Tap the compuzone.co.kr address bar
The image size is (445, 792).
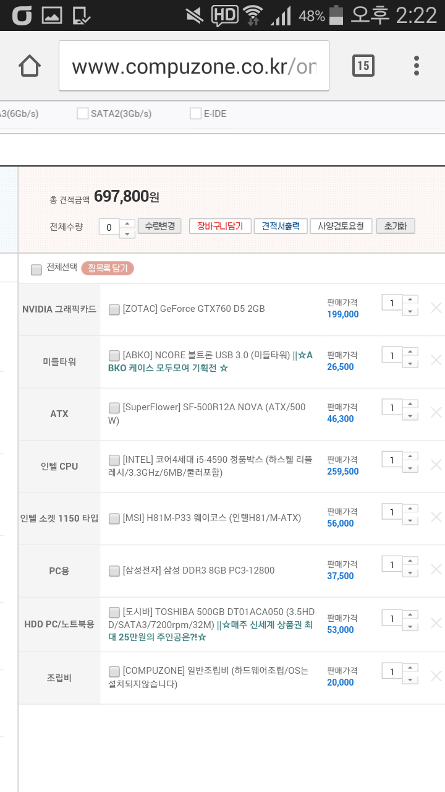[193, 66]
